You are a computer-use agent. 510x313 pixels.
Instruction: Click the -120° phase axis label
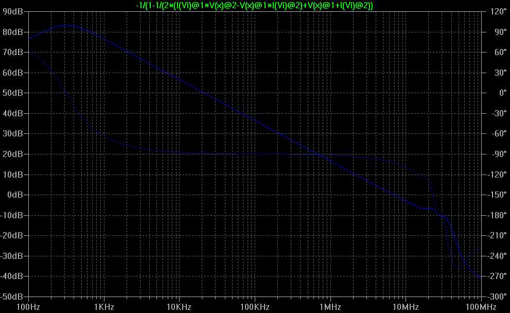(x=497, y=175)
